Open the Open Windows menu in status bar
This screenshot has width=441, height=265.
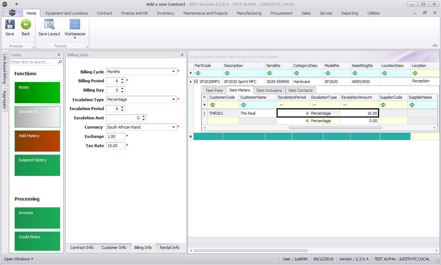tap(19, 259)
